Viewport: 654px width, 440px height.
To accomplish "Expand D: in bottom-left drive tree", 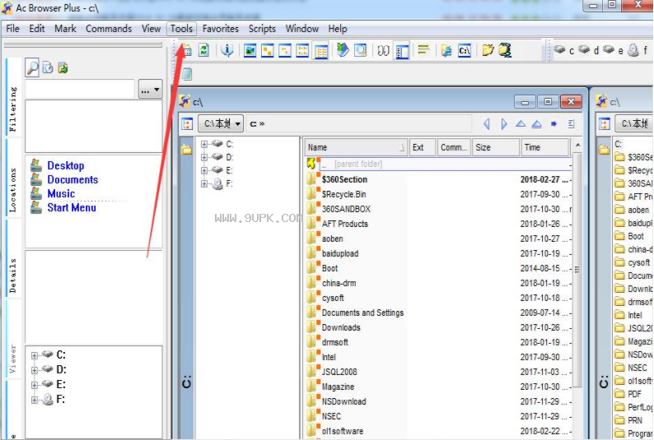I will pos(35,370).
